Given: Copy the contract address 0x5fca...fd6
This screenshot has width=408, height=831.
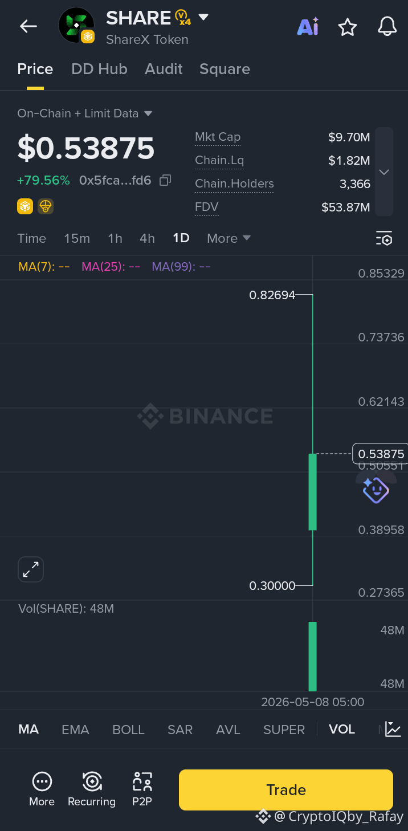Looking at the screenshot, I should (x=165, y=181).
